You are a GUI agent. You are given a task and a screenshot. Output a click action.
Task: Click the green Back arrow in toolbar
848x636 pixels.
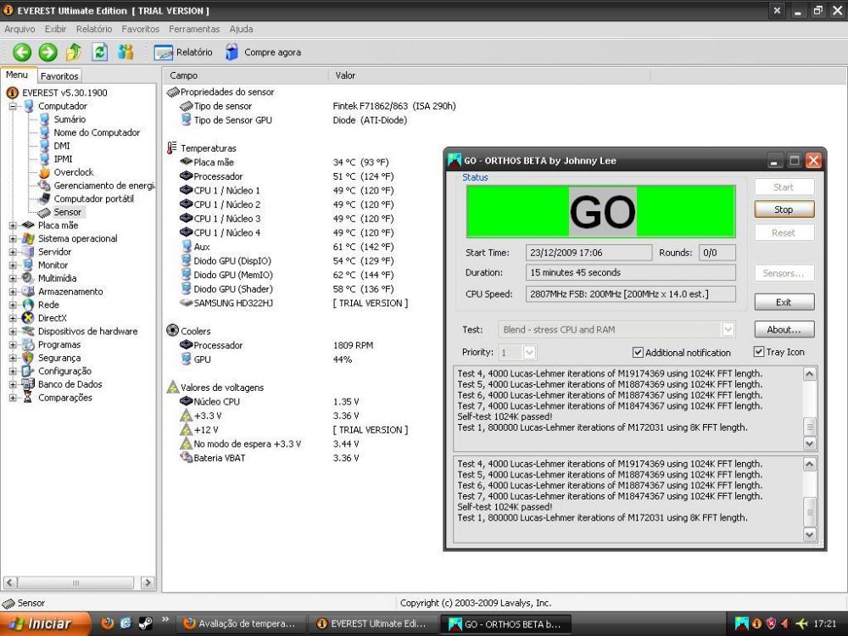point(21,53)
